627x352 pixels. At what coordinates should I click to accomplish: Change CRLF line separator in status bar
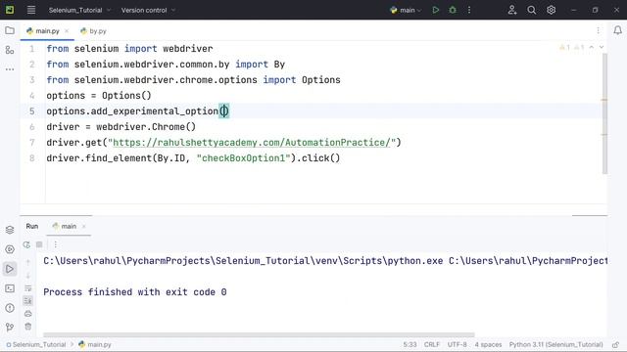click(x=432, y=345)
